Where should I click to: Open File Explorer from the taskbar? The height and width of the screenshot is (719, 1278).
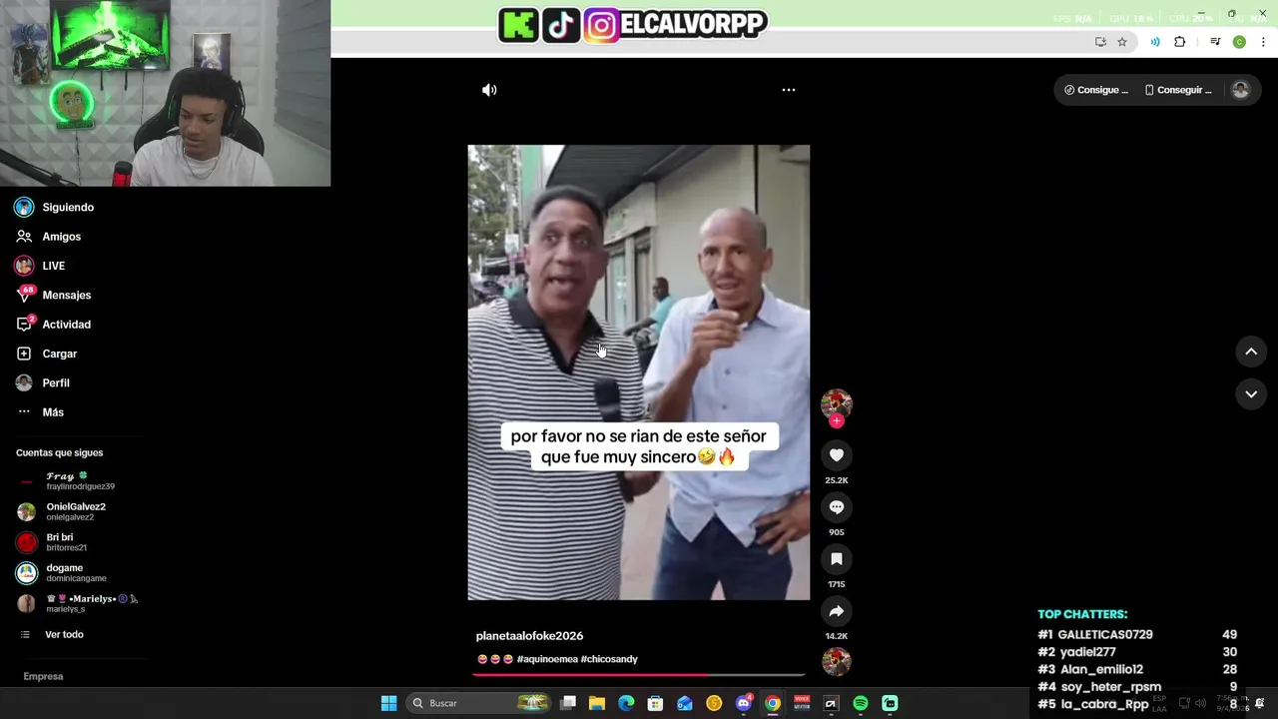(597, 703)
